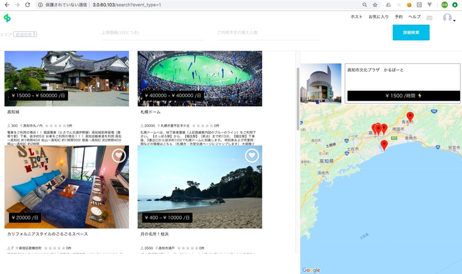Click the 札幌ドーム listing title
The image size is (462, 274).
point(151,112)
